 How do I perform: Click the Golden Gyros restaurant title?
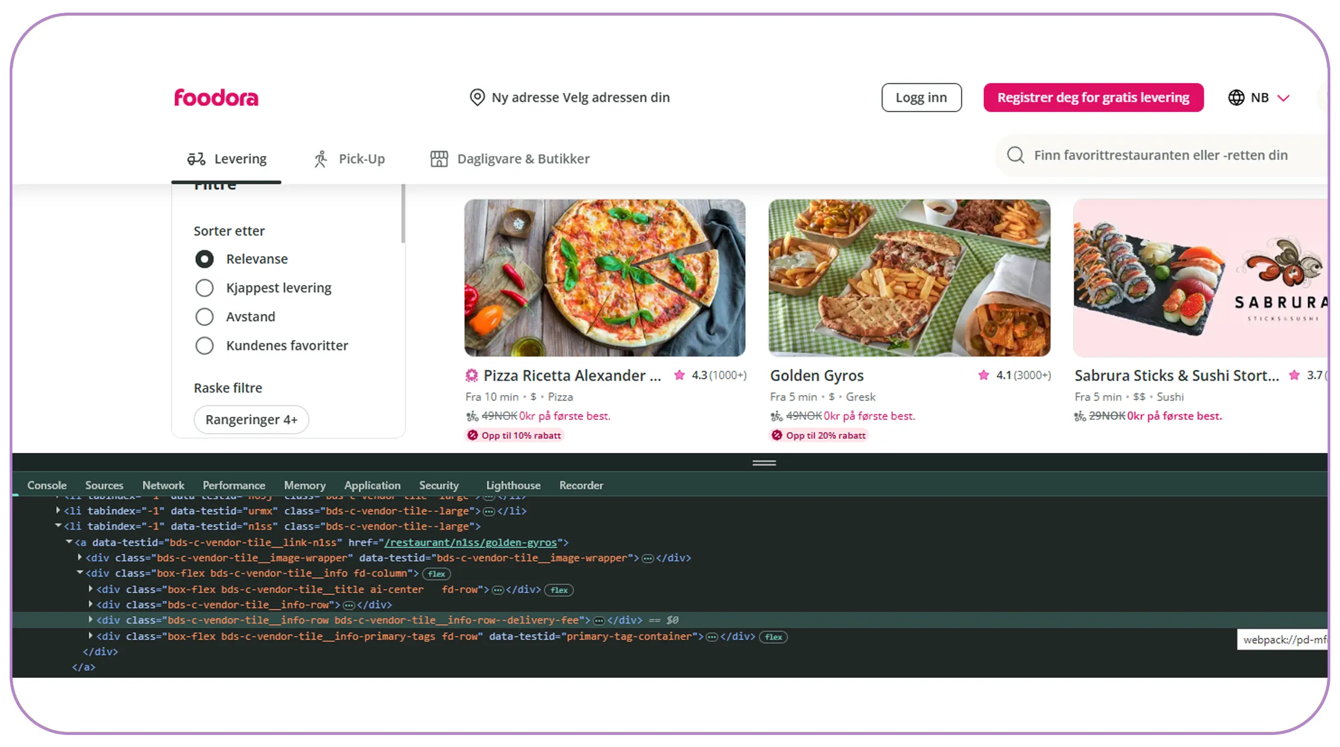click(817, 376)
